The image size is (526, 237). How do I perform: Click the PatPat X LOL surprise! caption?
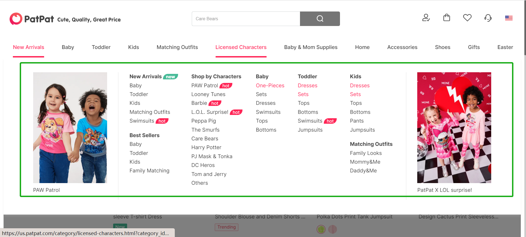[x=444, y=190]
